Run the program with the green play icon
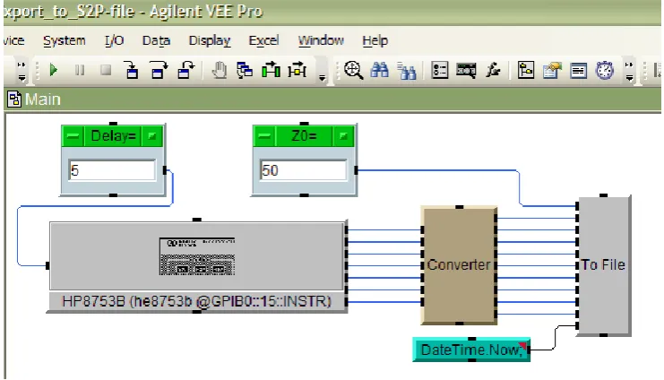Screen dimensions: 664x380 coord(54,70)
